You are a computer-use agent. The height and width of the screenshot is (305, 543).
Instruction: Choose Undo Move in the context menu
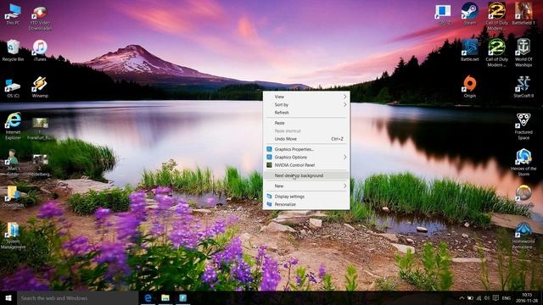306,139
